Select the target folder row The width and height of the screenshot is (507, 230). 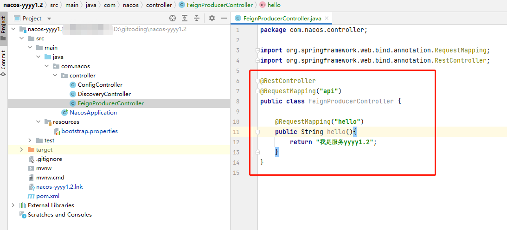pyautogui.click(x=119, y=150)
